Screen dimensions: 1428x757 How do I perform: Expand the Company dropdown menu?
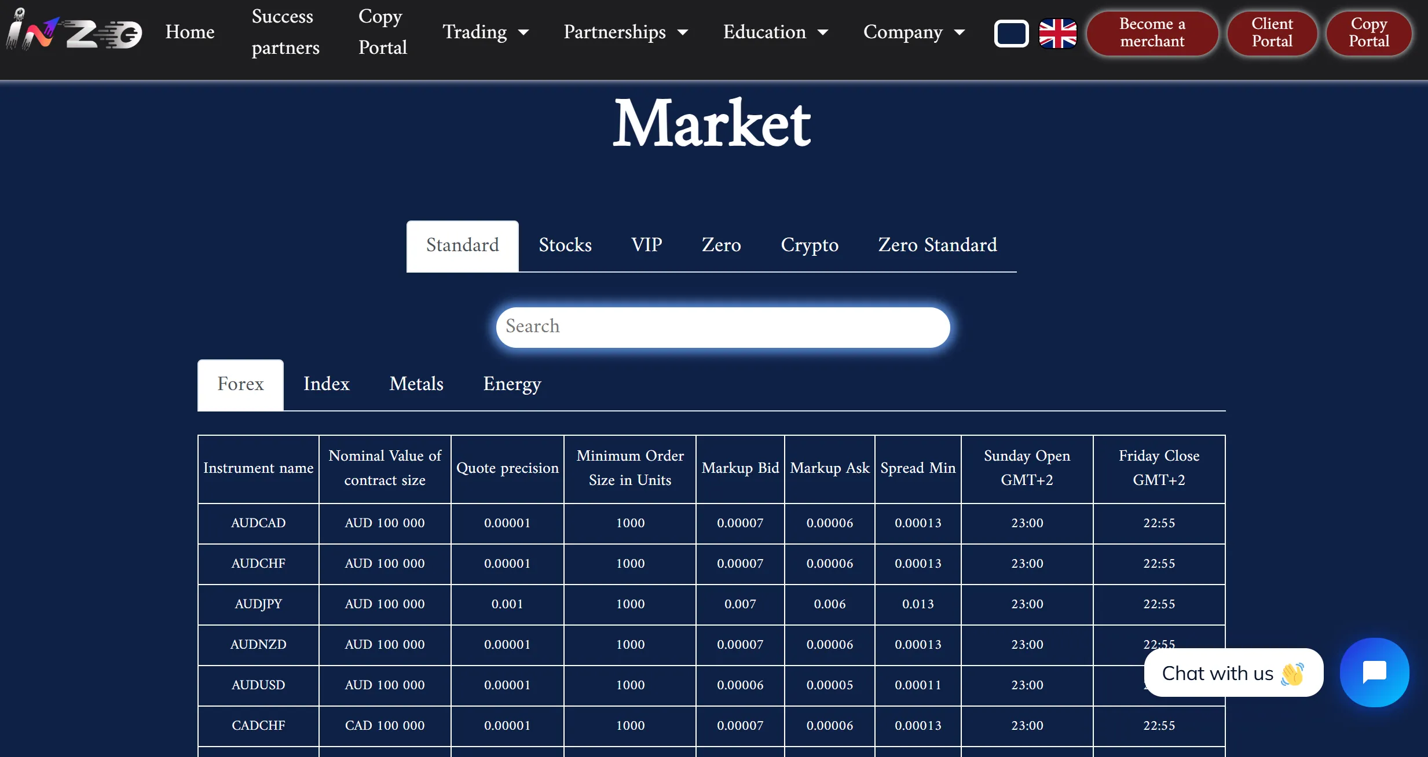coord(914,32)
